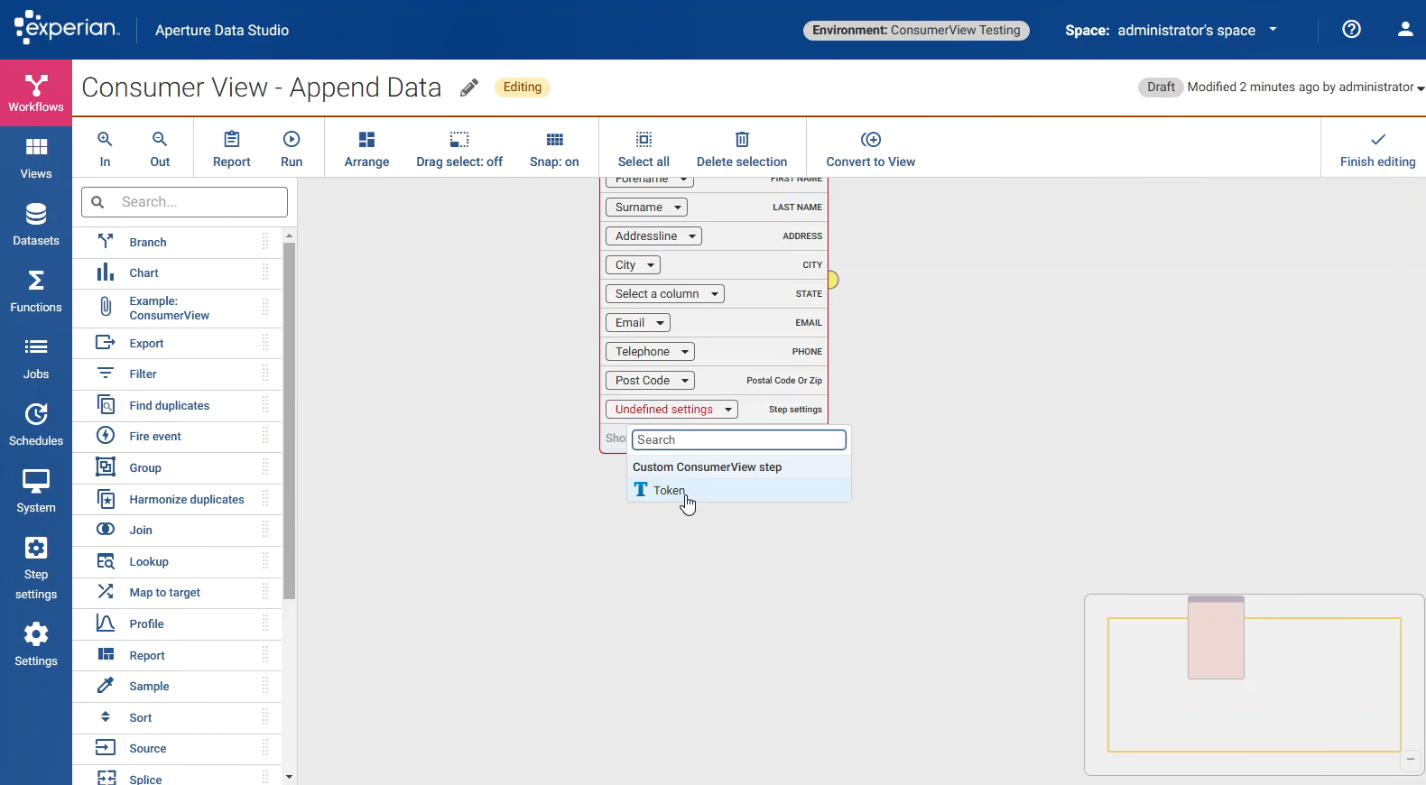Screen dimensions: 1426x785
Task: Open Schedules from the sidebar
Action: click(36, 427)
